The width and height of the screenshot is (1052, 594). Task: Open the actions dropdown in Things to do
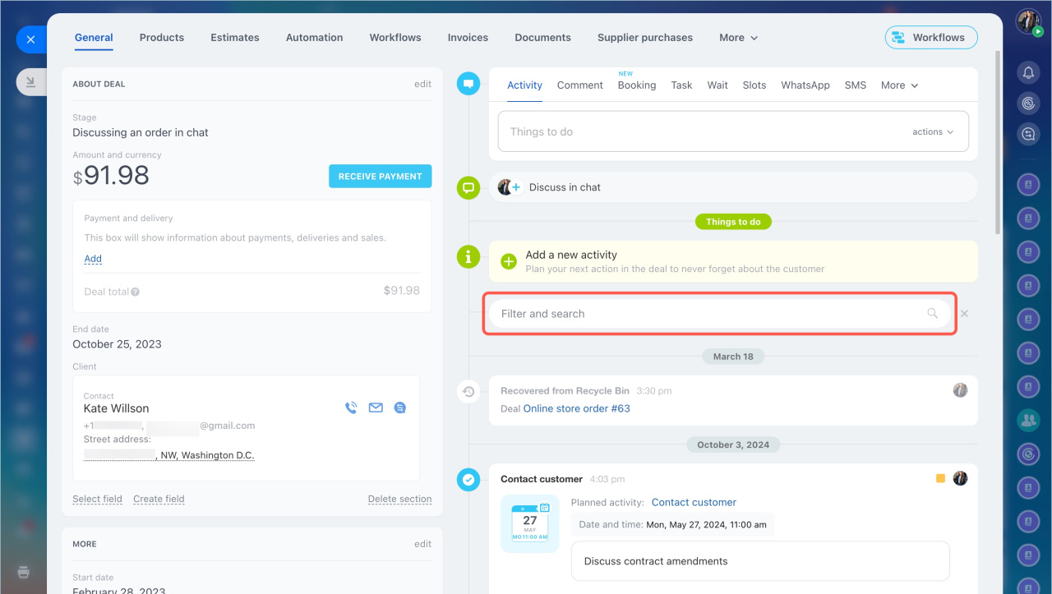[x=933, y=131]
